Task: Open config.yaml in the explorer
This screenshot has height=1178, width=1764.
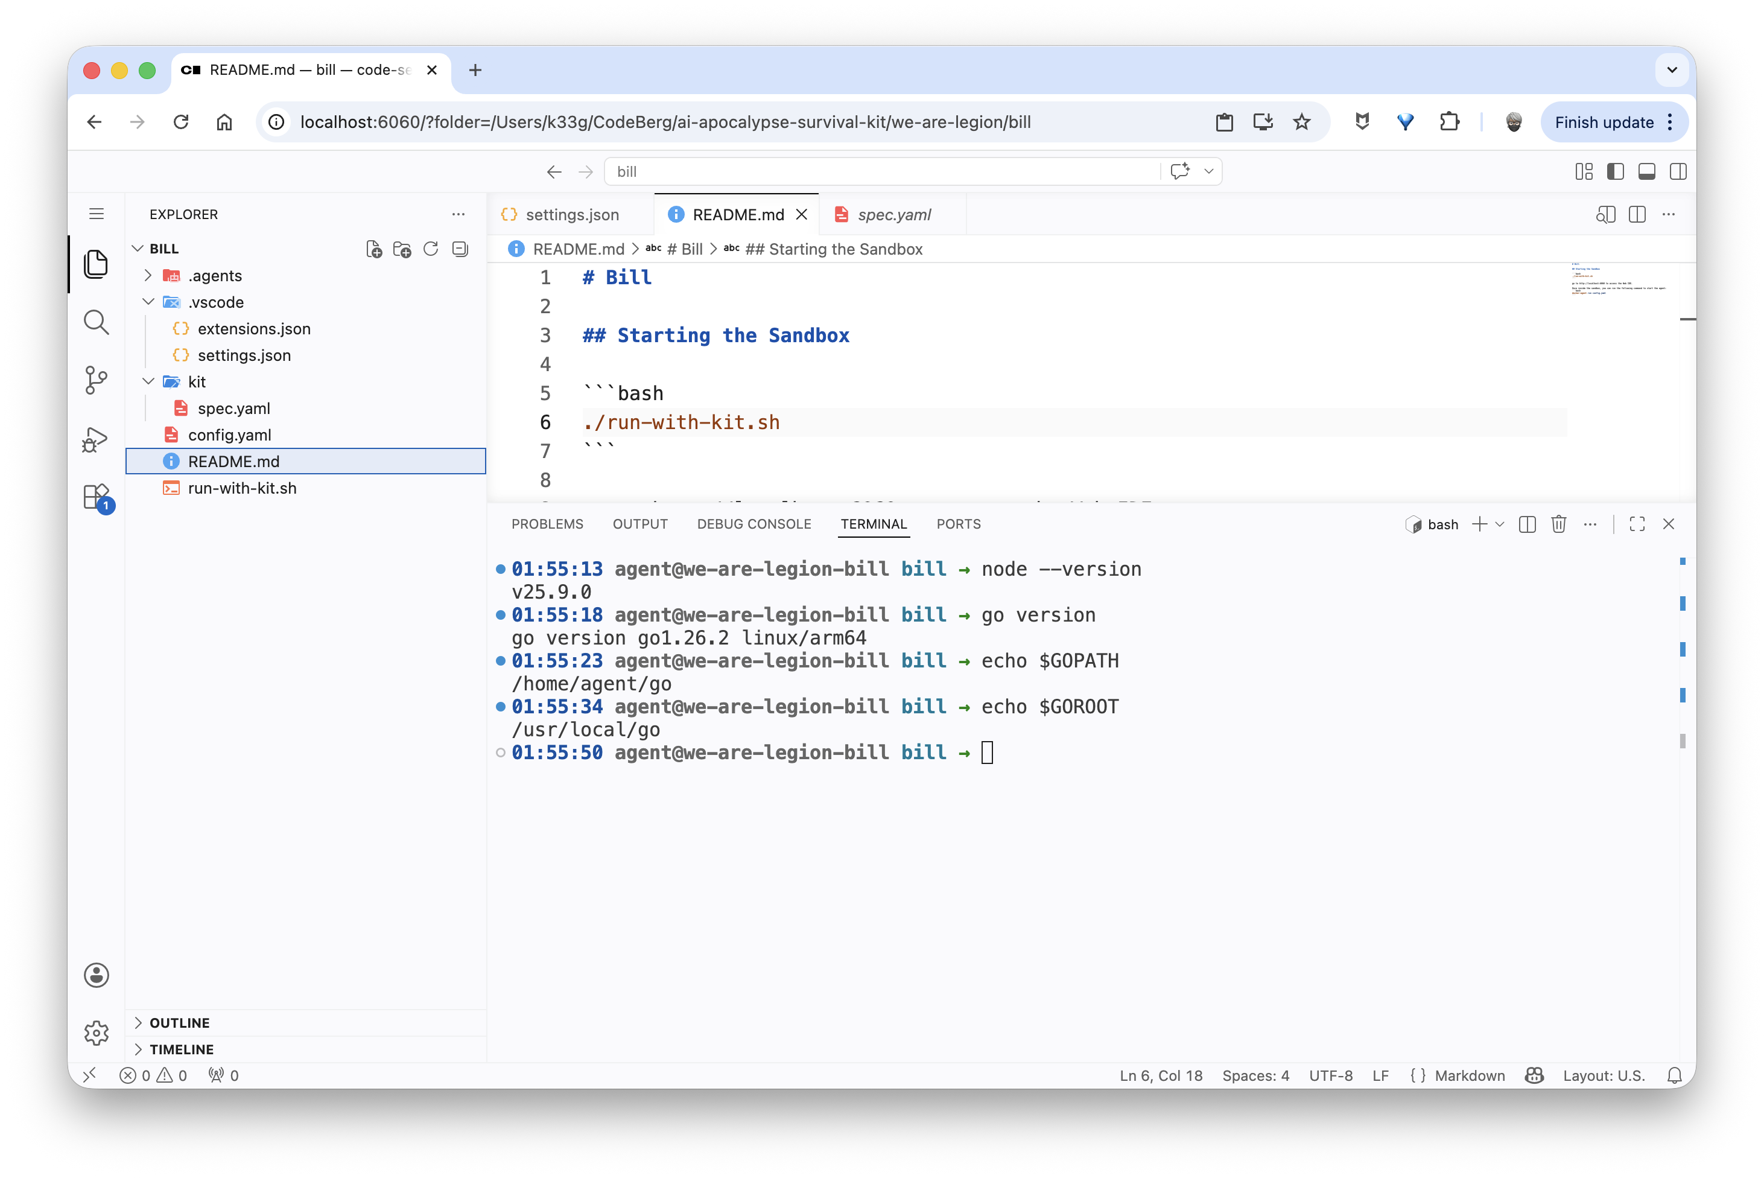Action: [x=229, y=435]
